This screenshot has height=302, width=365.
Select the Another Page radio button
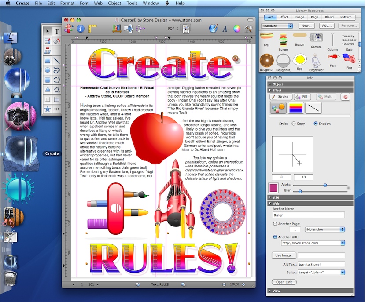pyautogui.click(x=275, y=224)
